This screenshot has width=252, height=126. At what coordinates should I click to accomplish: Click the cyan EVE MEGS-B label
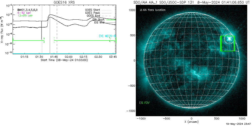(107, 36)
